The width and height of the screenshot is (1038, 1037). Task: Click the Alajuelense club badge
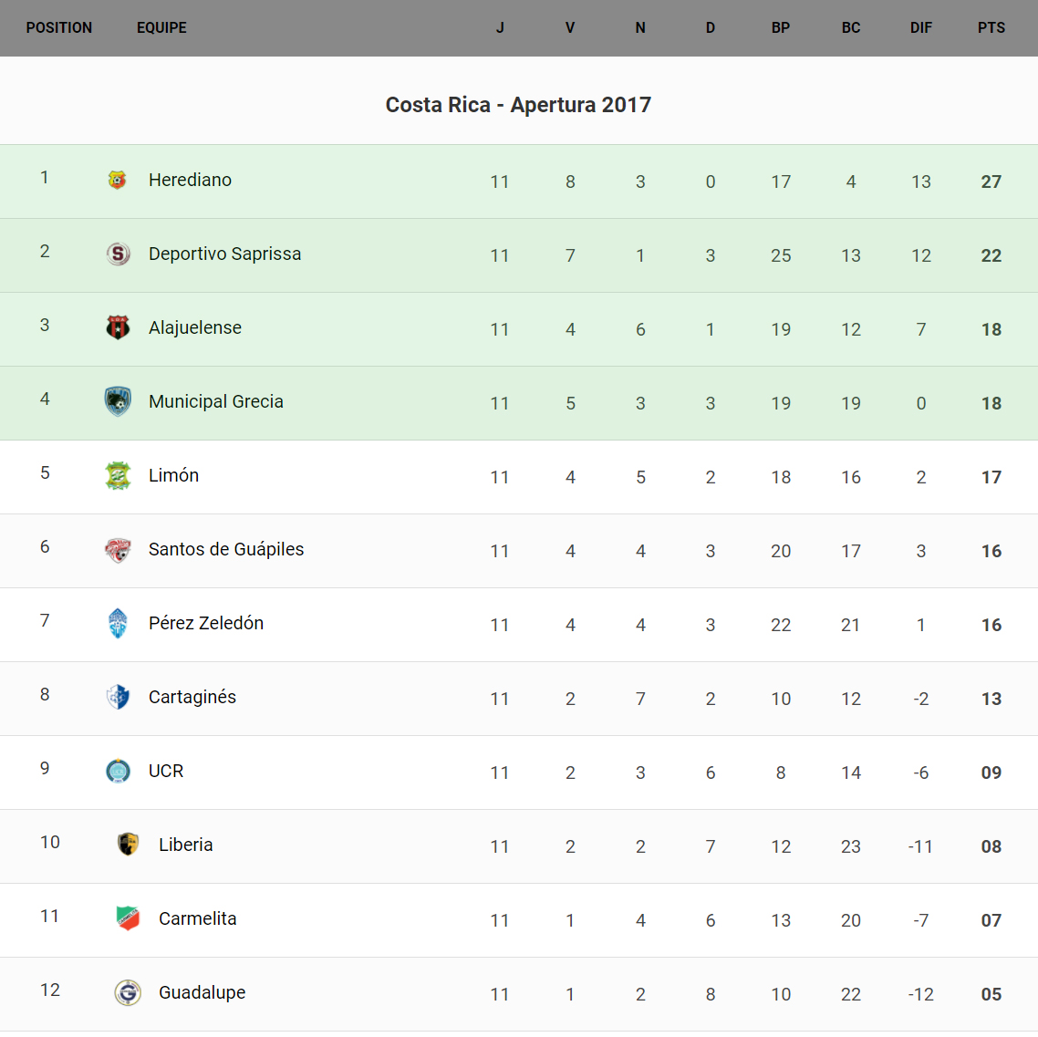coord(118,327)
